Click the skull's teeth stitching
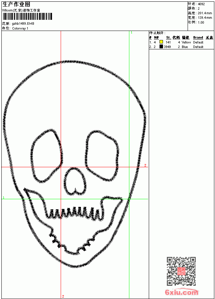215x299 pixels. (74, 213)
